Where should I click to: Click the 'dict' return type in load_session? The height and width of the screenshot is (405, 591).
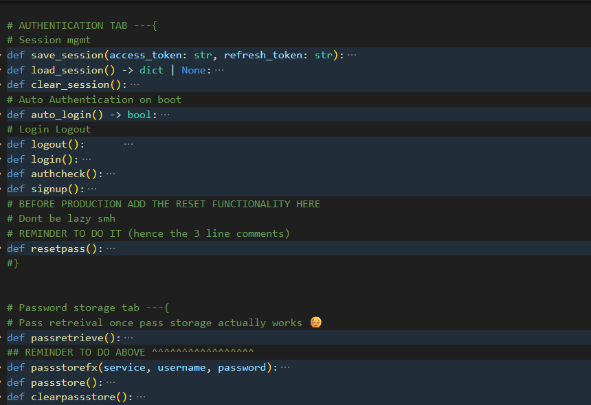[151, 70]
